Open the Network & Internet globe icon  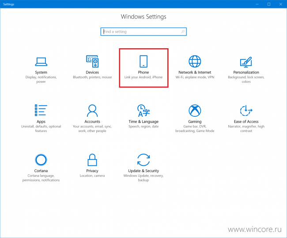[x=195, y=61]
